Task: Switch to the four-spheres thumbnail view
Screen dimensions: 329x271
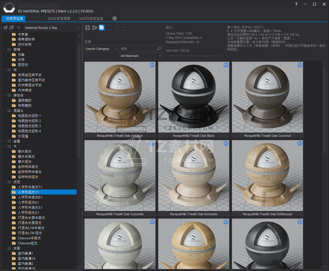Action: click(87, 27)
